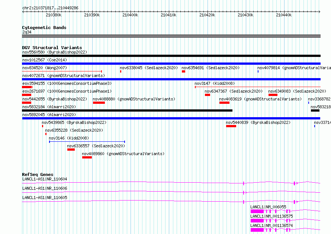Click the RefSeq Genes track heading
Screen dimensions: 331x234
tap(38, 174)
